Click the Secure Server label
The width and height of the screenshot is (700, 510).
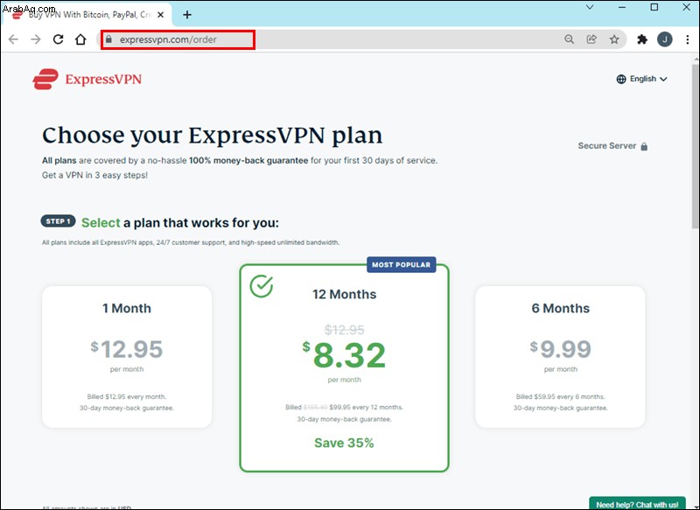607,146
